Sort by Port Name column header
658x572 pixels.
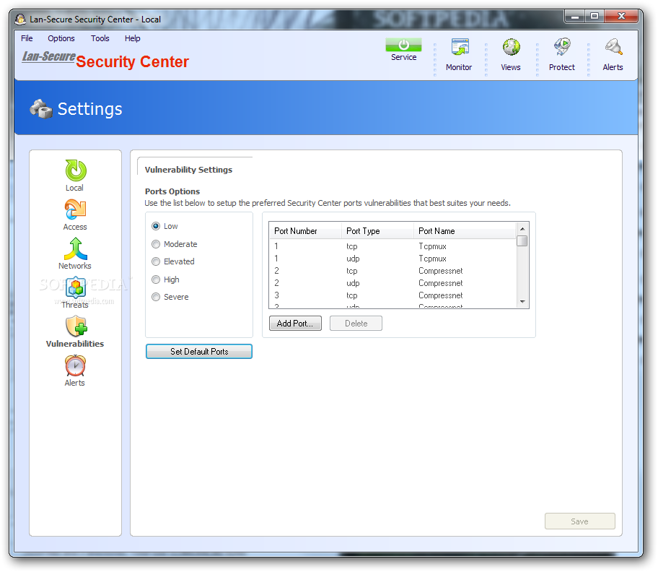(465, 231)
